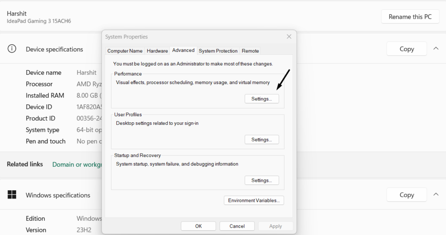This screenshot has width=446, height=235.
Task: Collapse the Device specifications section
Action: 436,49
